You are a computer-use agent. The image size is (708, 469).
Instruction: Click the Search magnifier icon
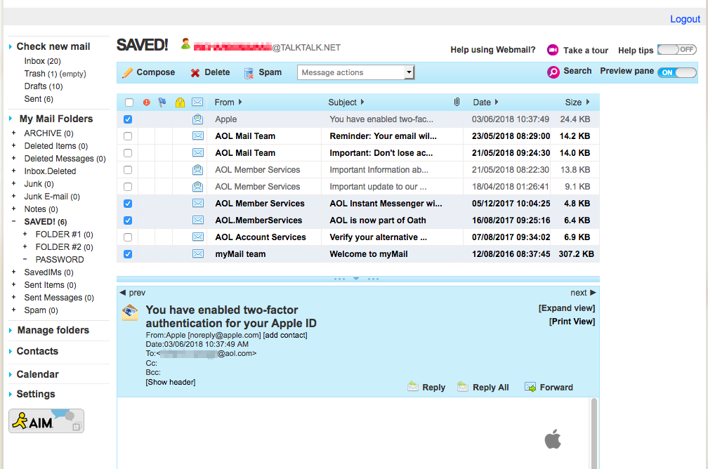(x=553, y=72)
